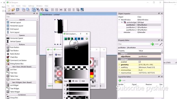Select the HSV radio button
177x99 pixels.
(73, 81)
